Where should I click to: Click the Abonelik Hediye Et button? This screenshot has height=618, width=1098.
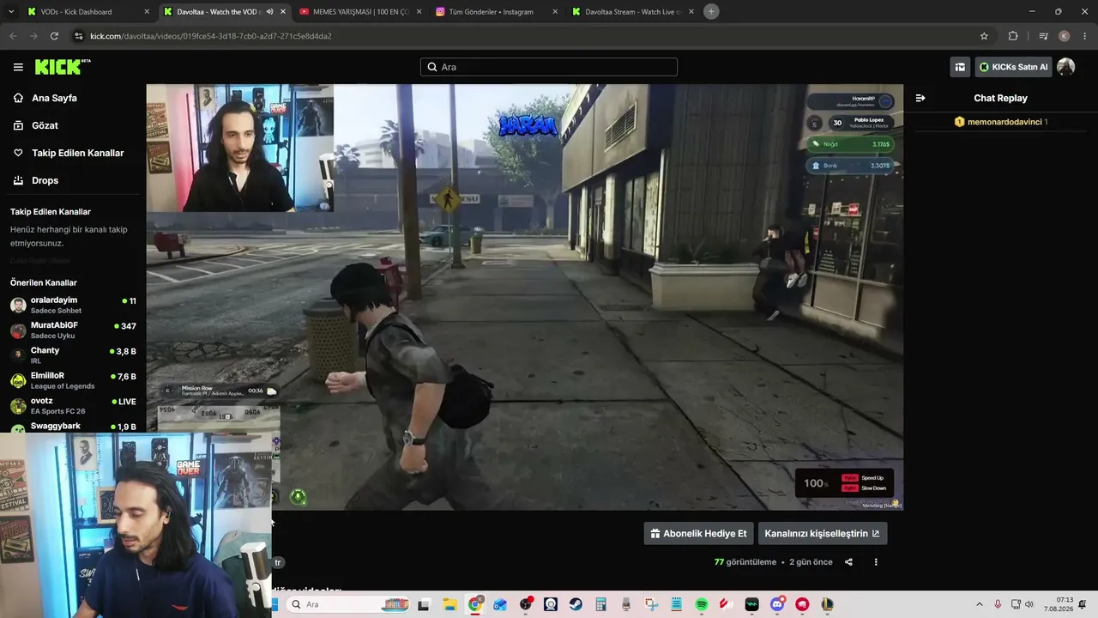tap(698, 533)
